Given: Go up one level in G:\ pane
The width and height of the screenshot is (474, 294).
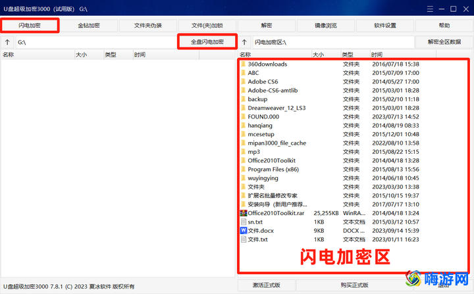Looking at the screenshot, I should click(7, 42).
